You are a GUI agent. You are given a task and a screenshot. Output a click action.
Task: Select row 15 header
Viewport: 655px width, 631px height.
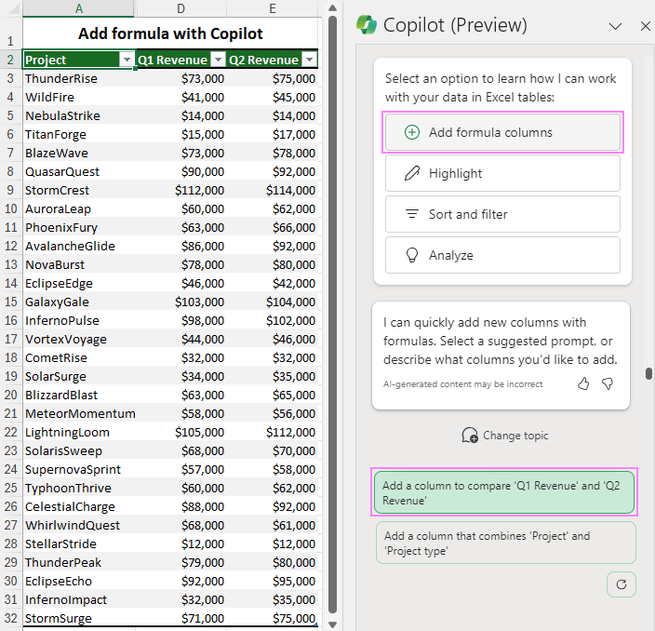tap(11, 302)
